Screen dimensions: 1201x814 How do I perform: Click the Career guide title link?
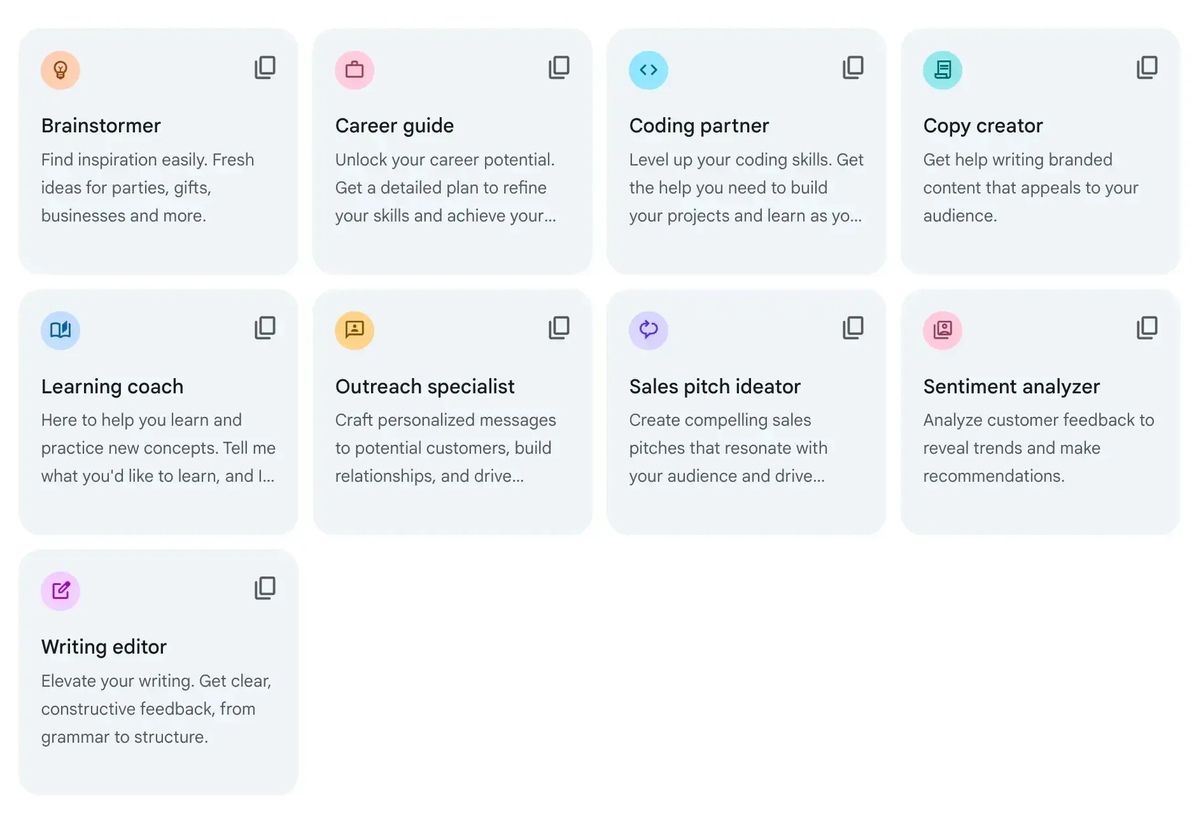tap(395, 125)
